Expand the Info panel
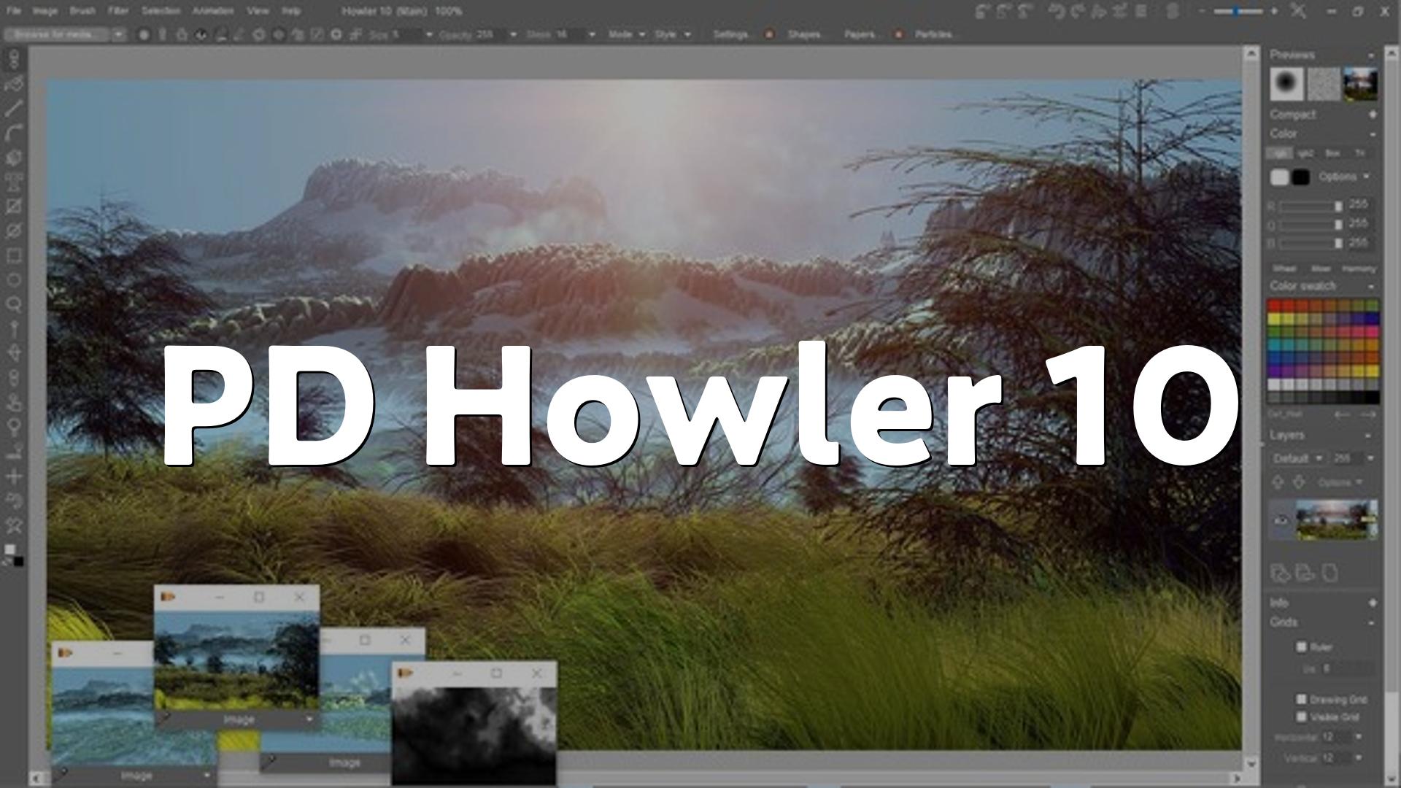 point(1373,603)
